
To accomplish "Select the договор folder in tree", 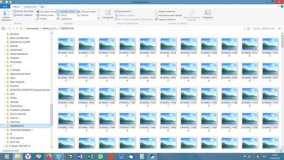I will tap(14, 34).
